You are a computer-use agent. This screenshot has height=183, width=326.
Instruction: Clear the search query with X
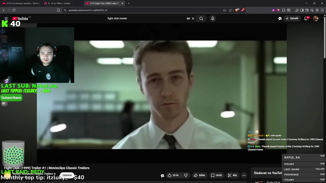coord(193,18)
